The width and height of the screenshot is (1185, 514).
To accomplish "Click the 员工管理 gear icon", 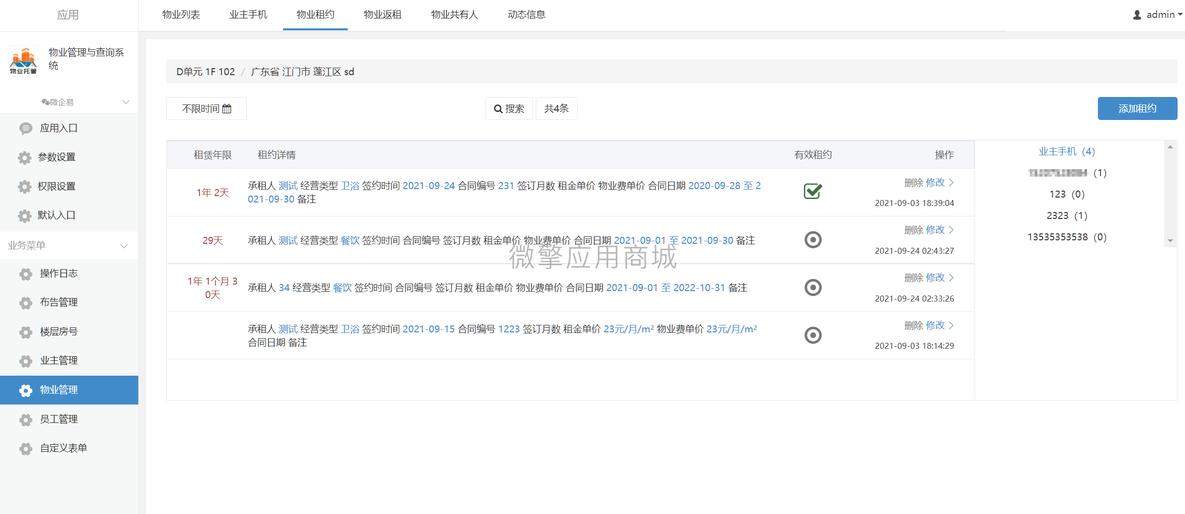I will click(x=25, y=420).
